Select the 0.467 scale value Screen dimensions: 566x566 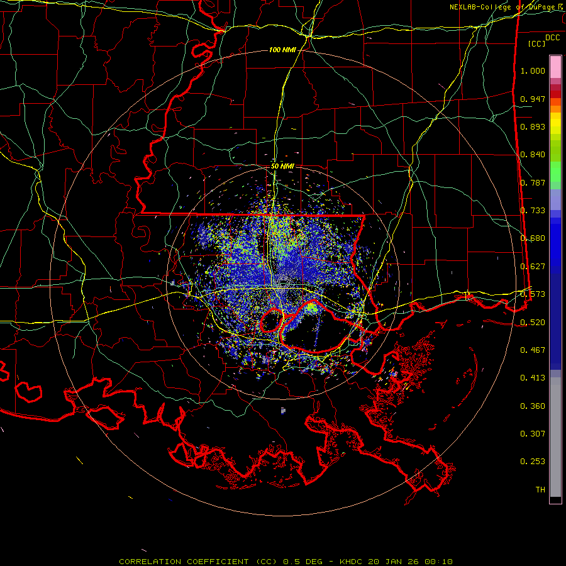(x=533, y=350)
